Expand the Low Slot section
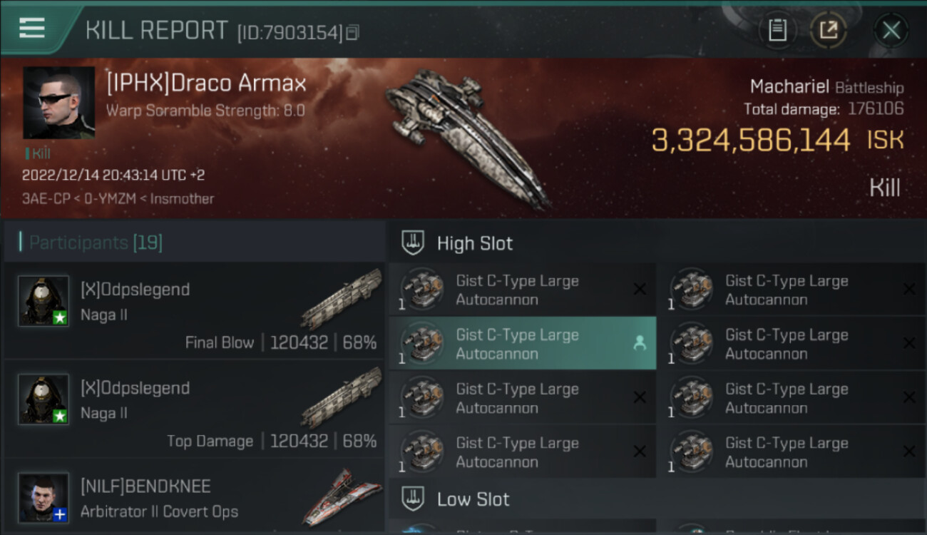927x535 pixels. click(x=473, y=499)
